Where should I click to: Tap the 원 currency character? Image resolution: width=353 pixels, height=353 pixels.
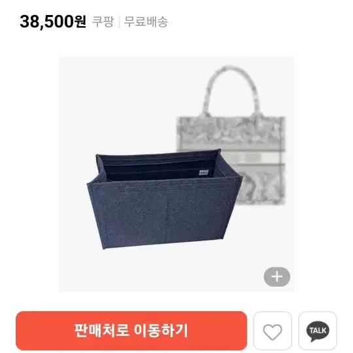click(80, 22)
